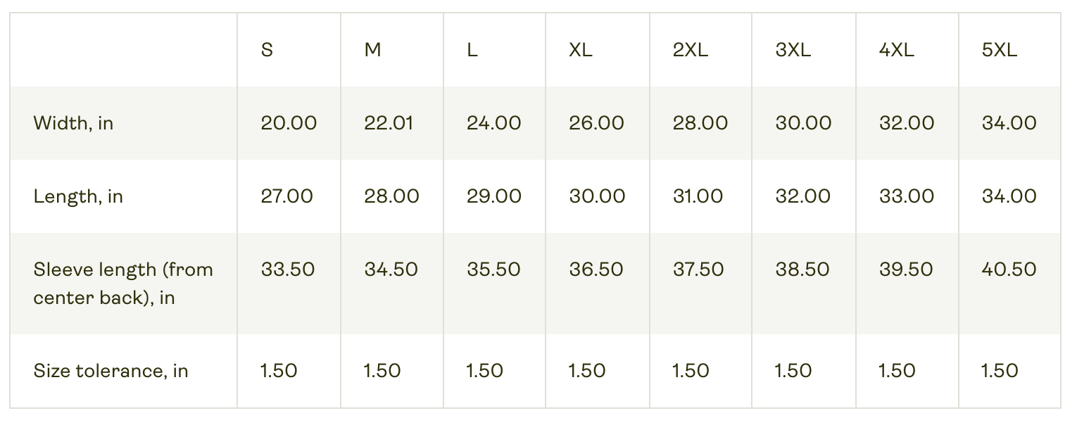Select the 3XL size column header
The height and width of the screenshot is (425, 1077).
point(793,51)
